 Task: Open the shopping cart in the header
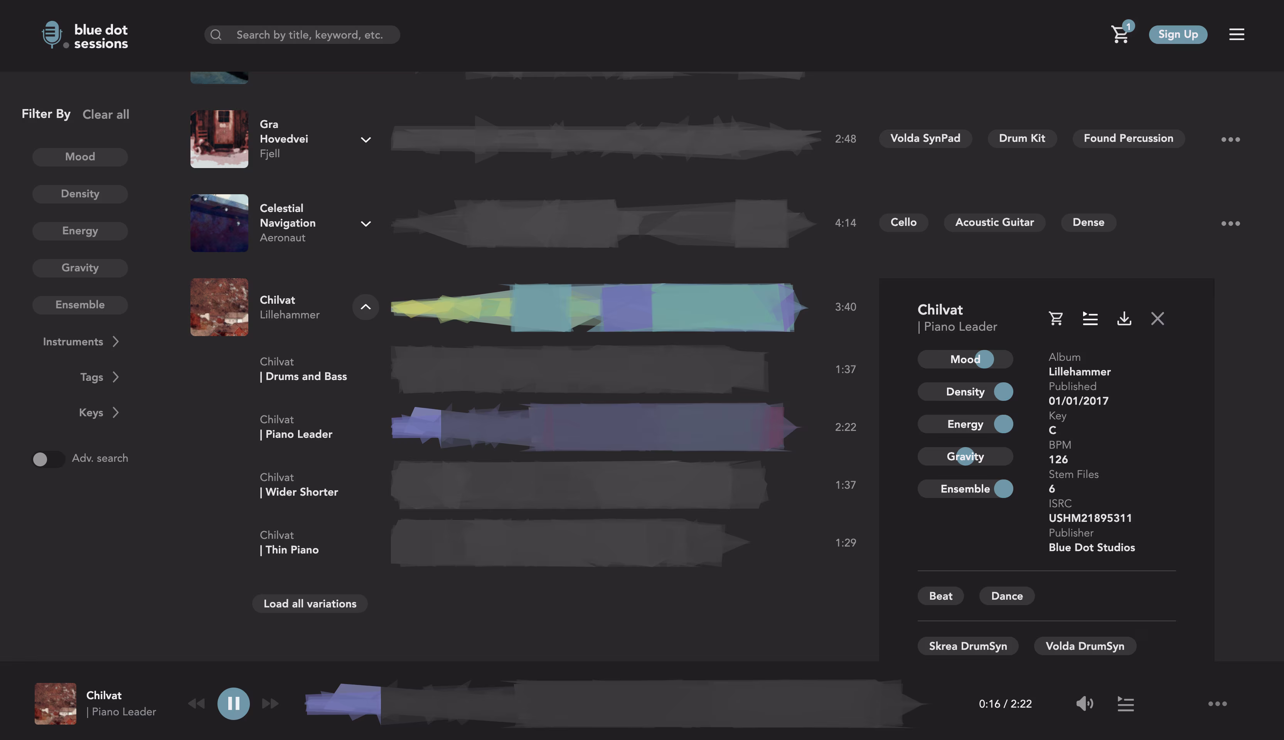coord(1120,34)
